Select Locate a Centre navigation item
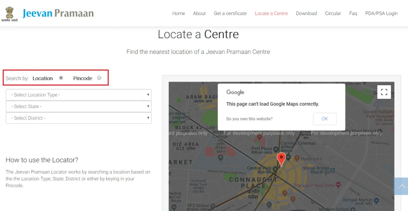 tap(271, 14)
